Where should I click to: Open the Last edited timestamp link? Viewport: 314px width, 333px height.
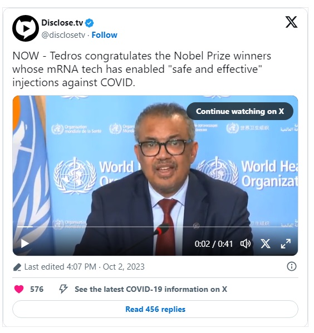pos(84,267)
